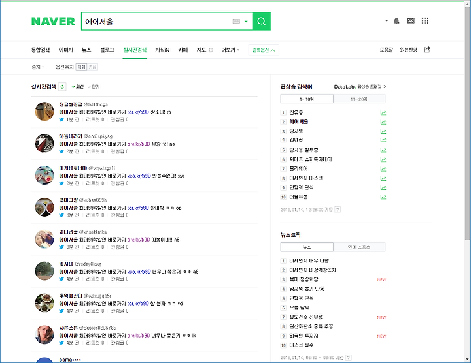Expand the 더보기 menu
Image resolution: width=471 pixels, height=363 pixels.
[230, 50]
